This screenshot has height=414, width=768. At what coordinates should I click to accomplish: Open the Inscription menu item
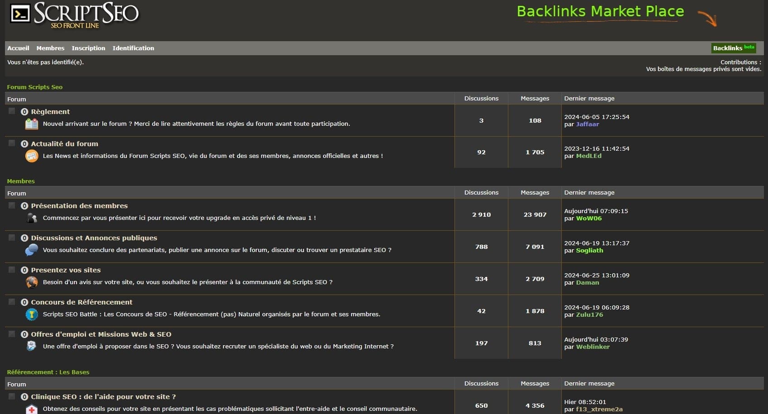[x=88, y=48]
